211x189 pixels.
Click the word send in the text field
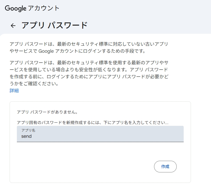click(x=26, y=136)
